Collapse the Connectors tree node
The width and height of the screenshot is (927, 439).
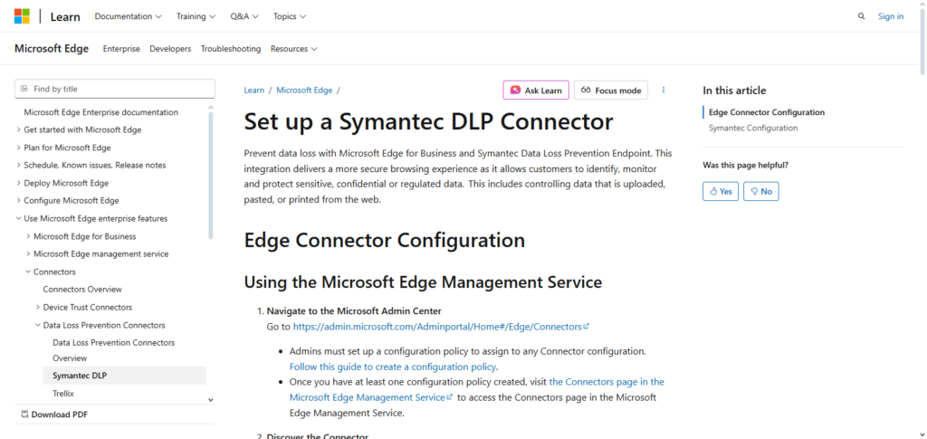click(51, 272)
